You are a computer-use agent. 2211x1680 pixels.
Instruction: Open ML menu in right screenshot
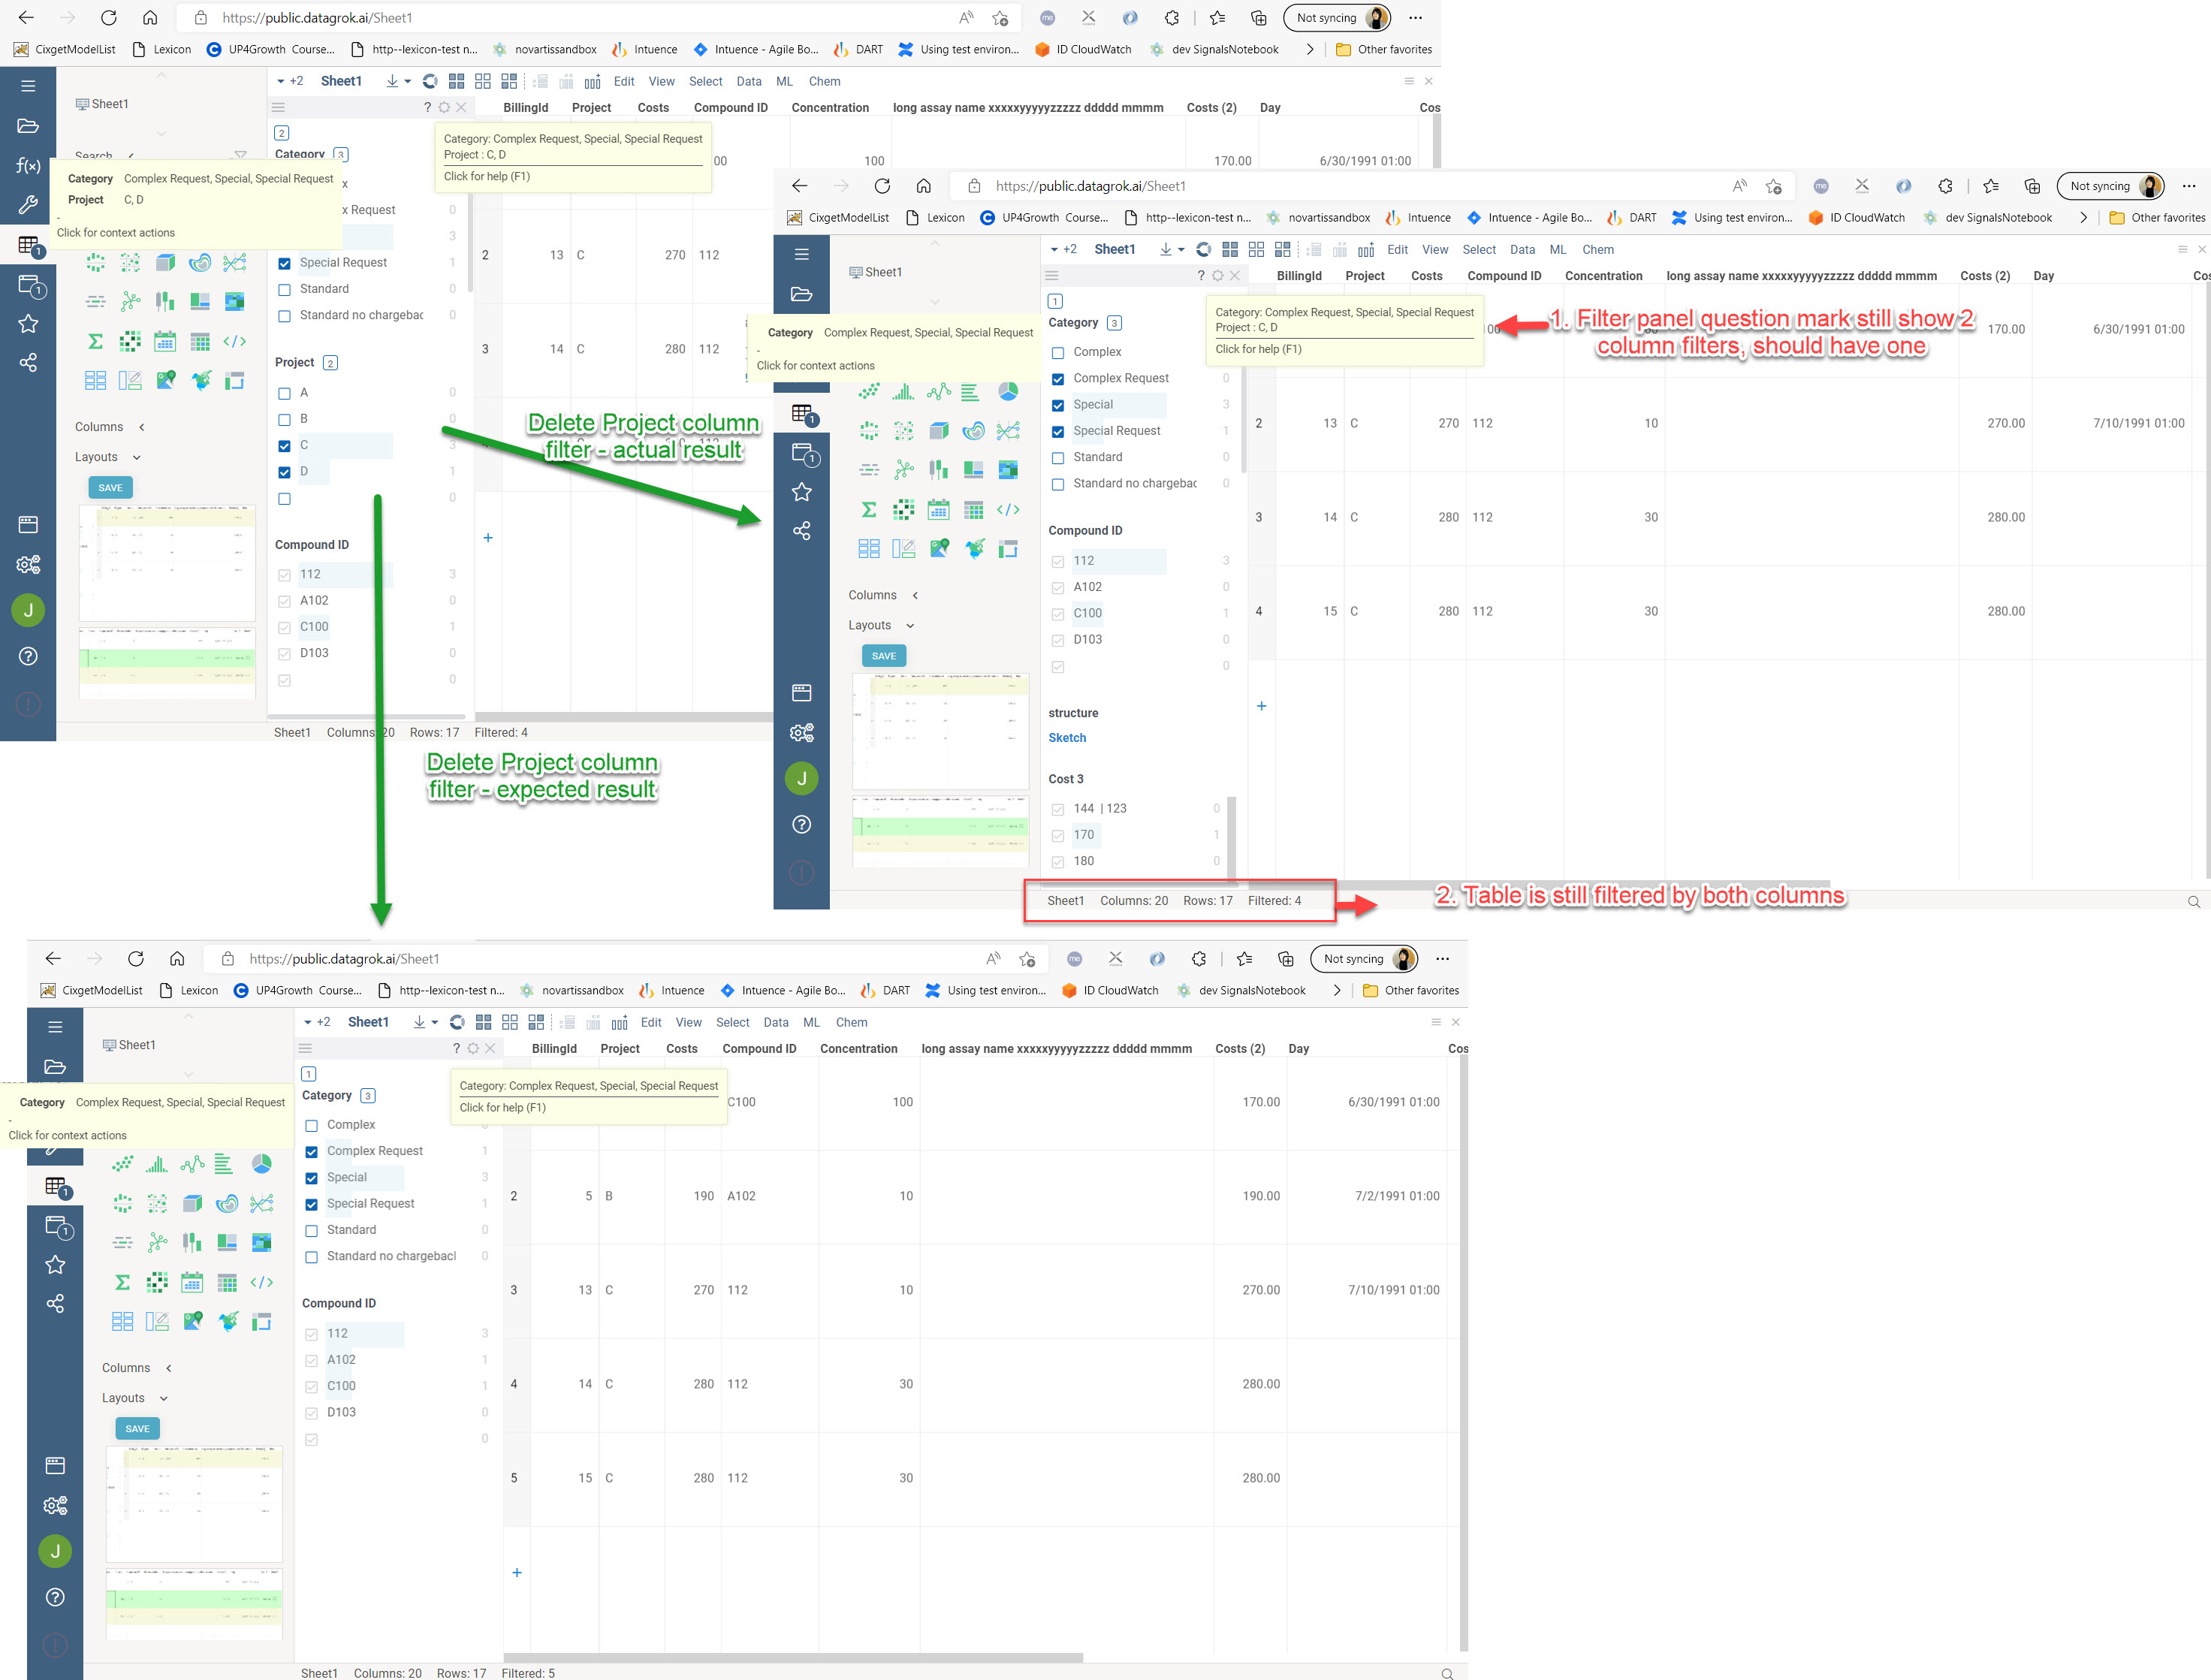(1557, 250)
